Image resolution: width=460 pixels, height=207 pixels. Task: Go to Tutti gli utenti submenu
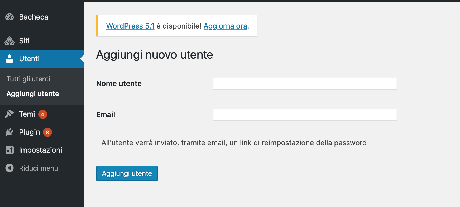pos(28,79)
